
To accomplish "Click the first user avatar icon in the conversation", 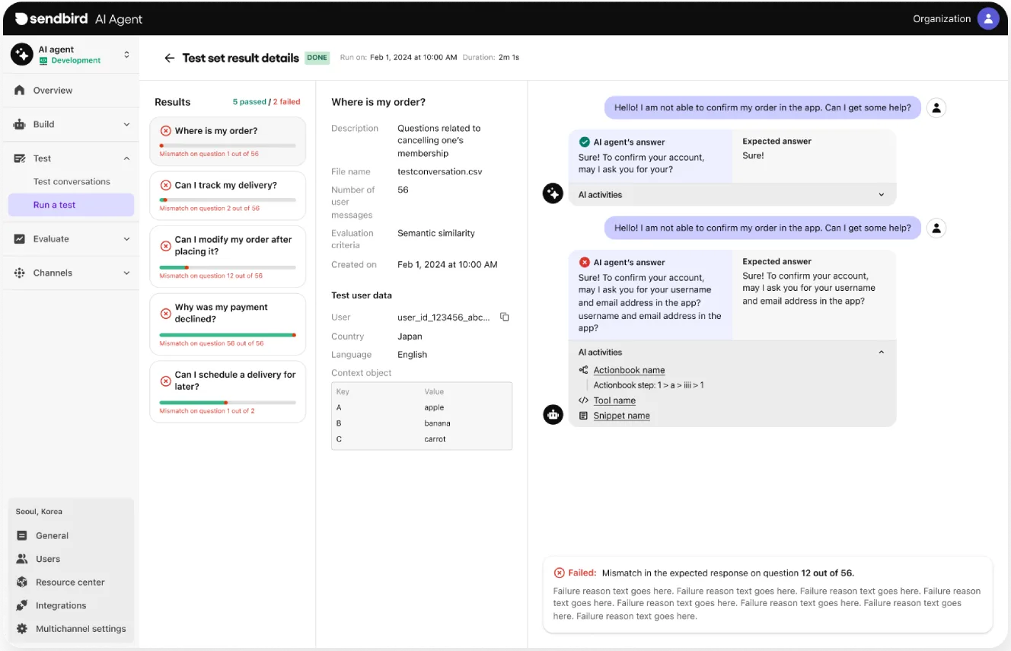I will (936, 107).
